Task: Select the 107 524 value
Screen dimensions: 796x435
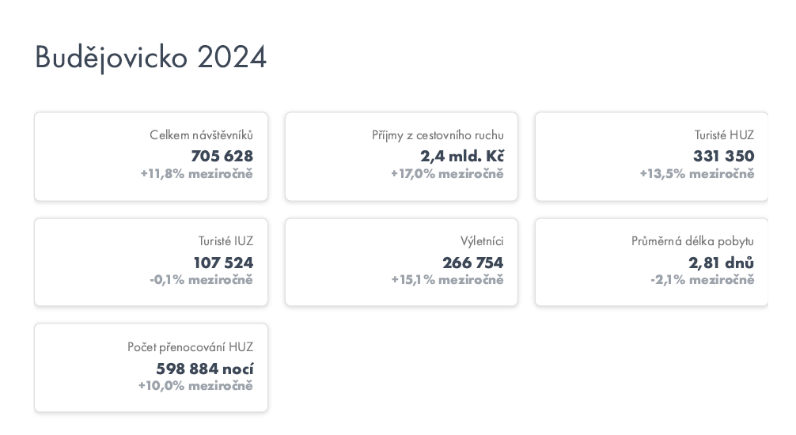Action: [223, 263]
